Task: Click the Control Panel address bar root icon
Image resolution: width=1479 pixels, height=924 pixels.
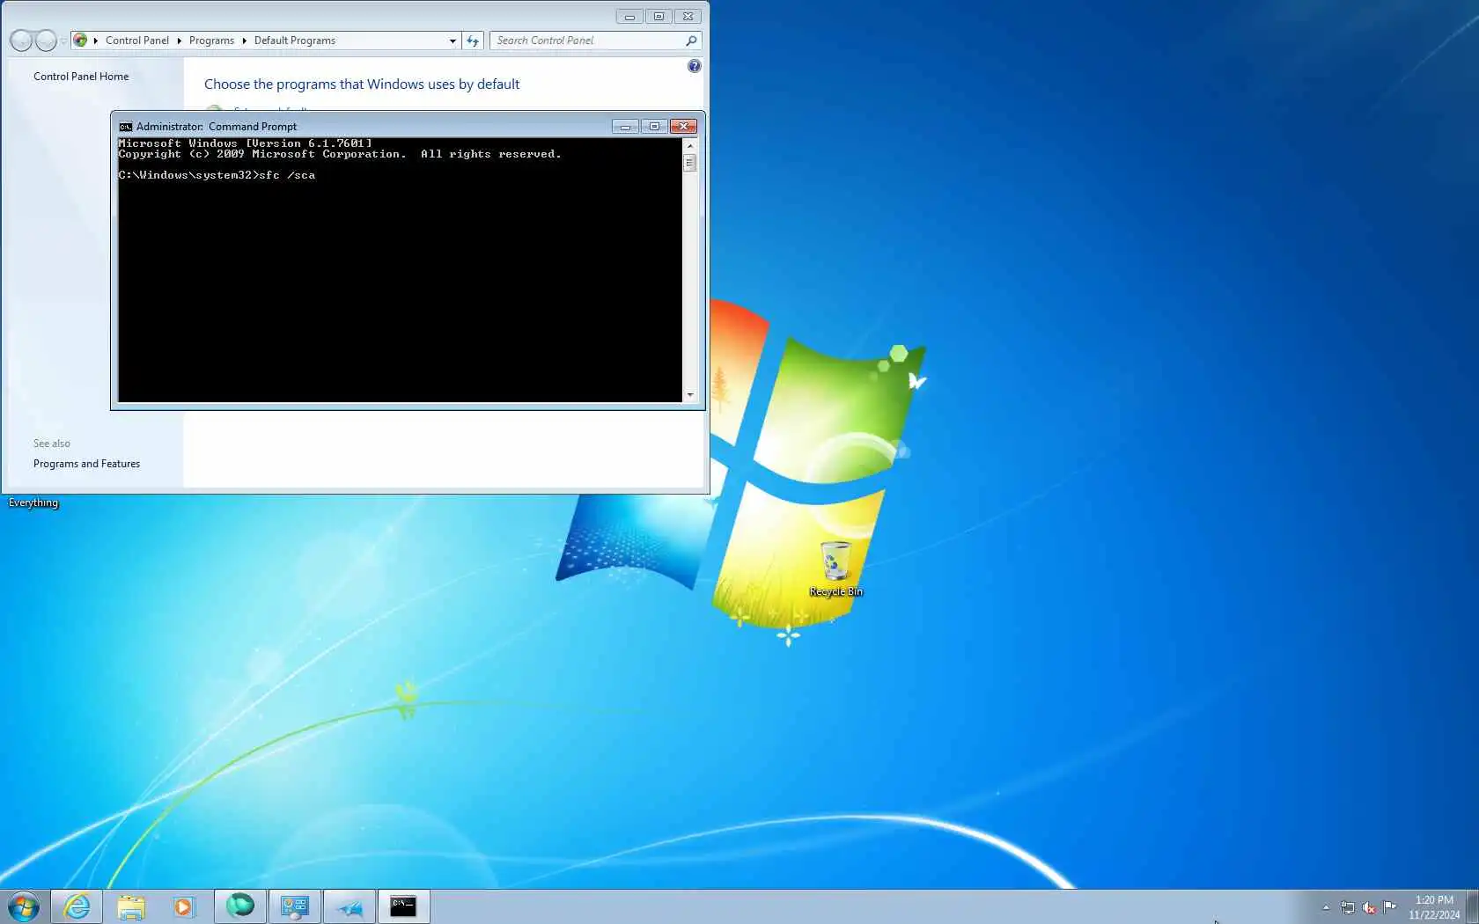Action: (x=80, y=40)
